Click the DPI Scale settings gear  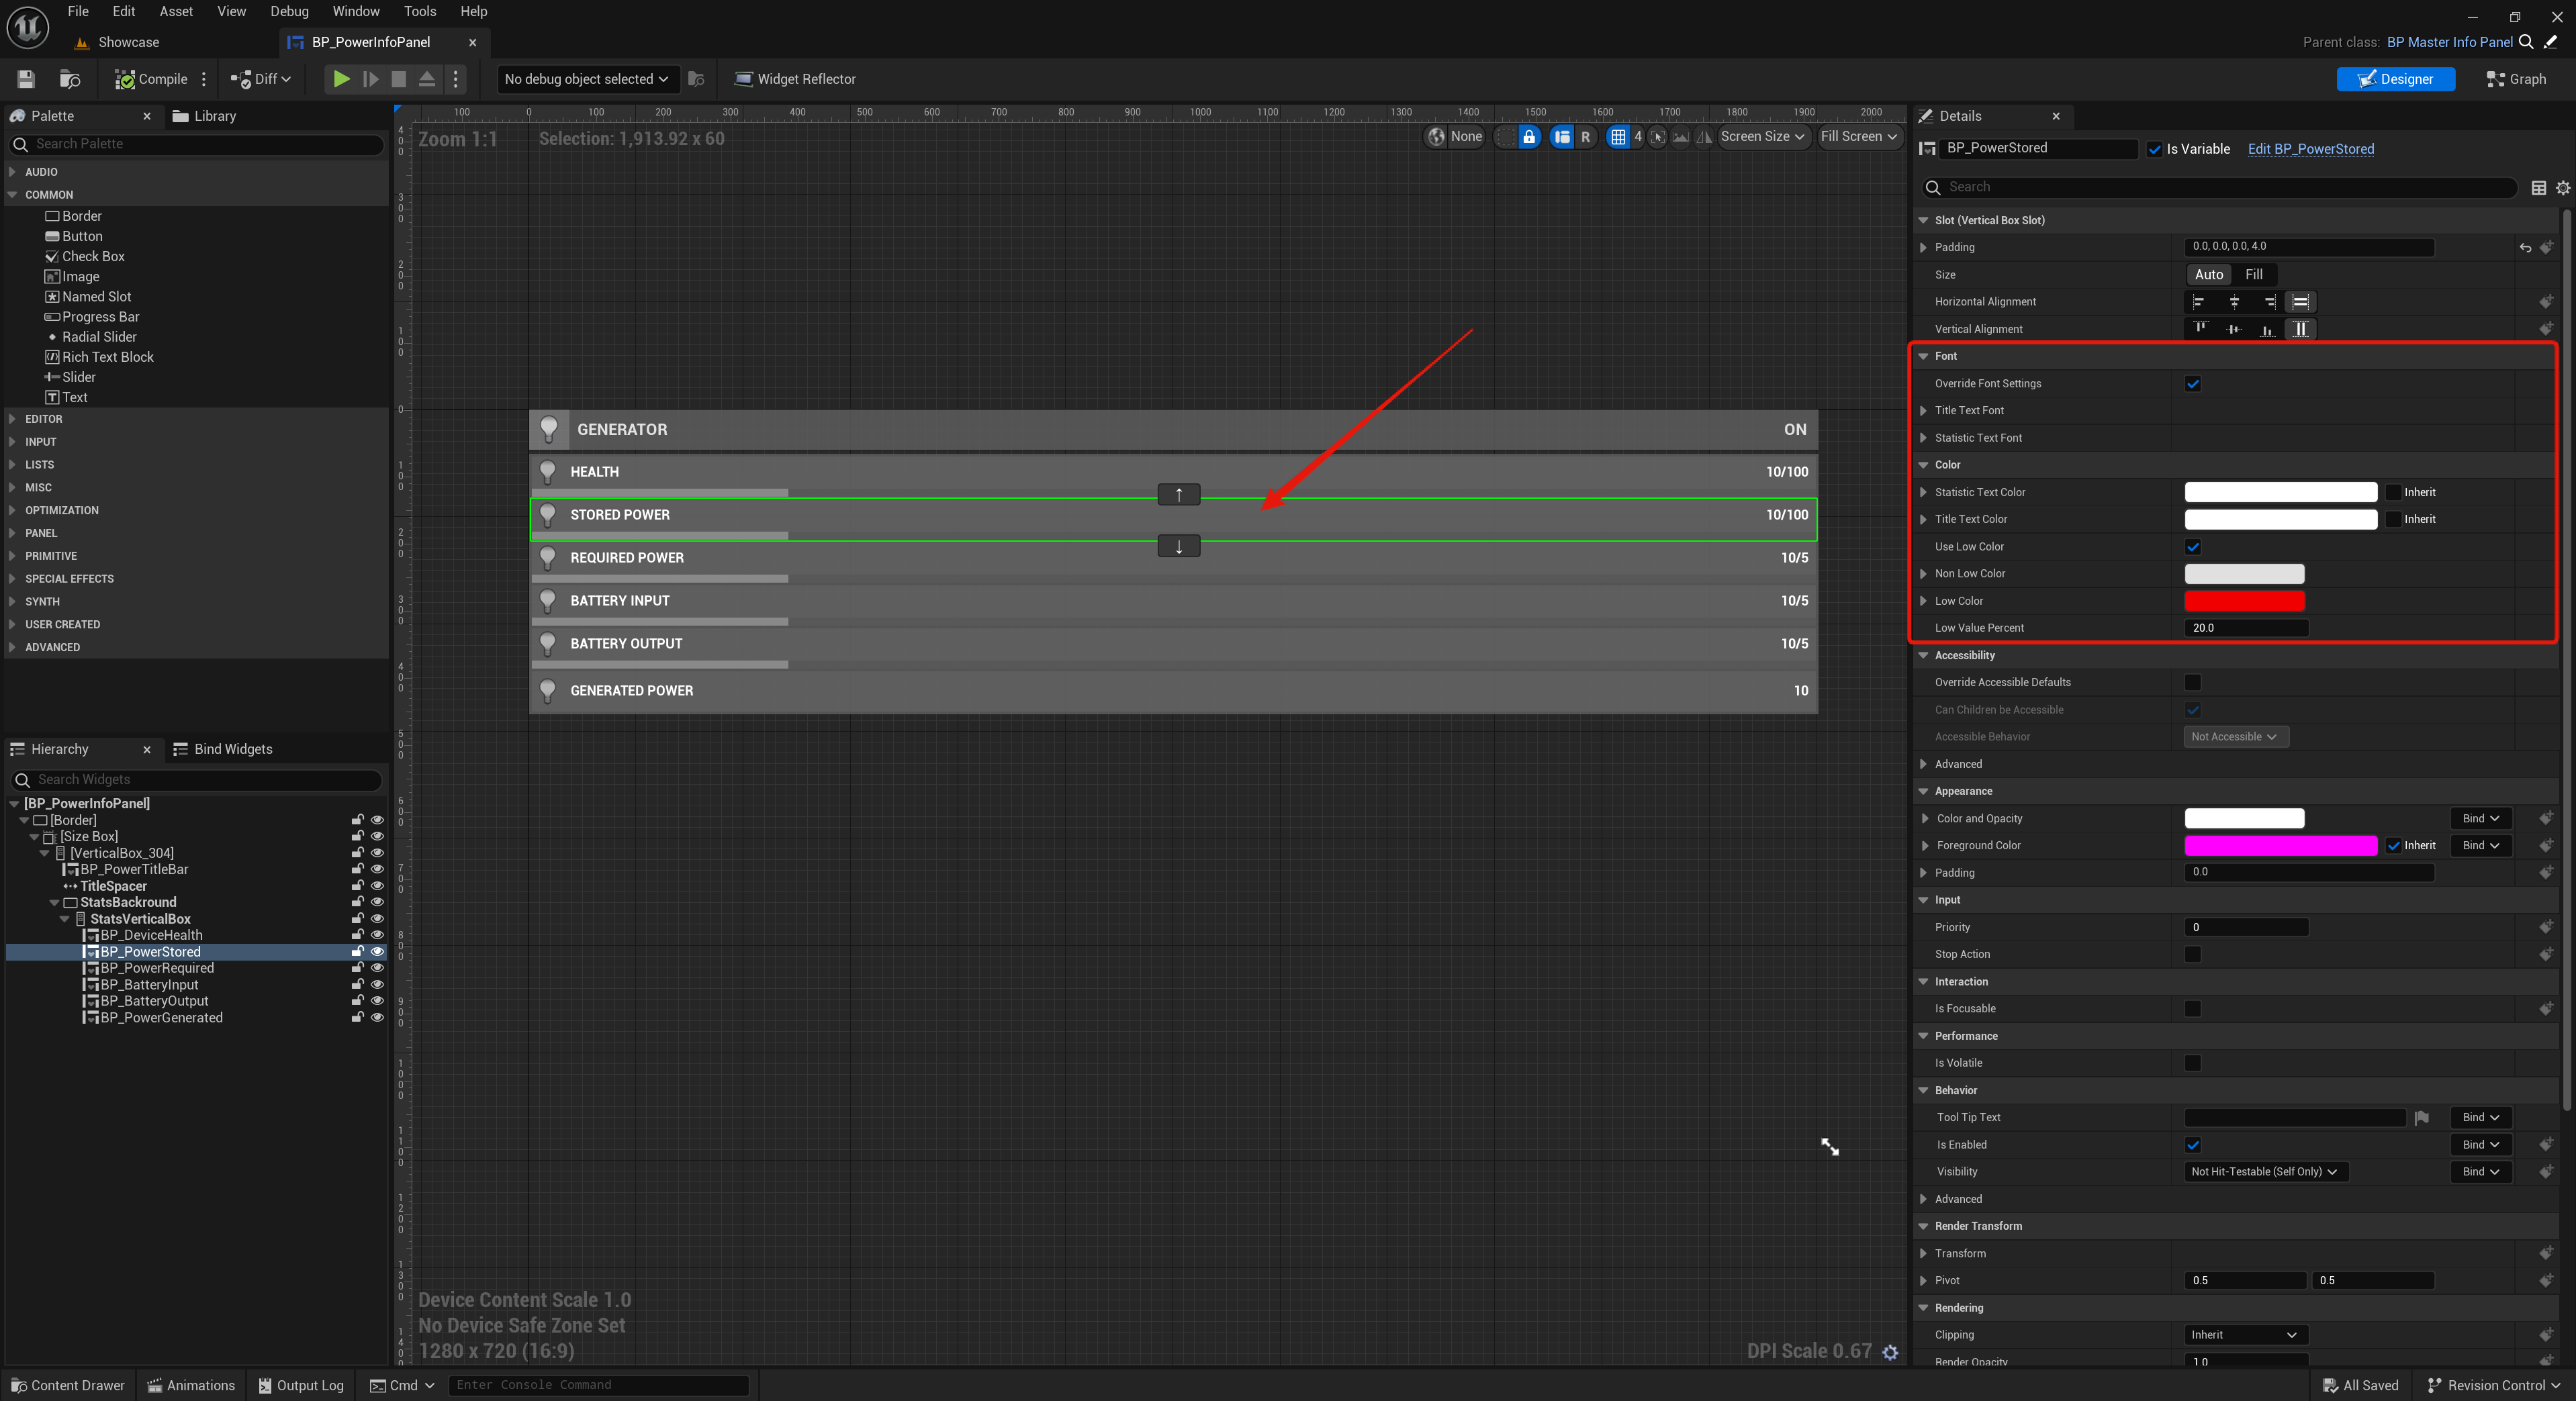coord(1890,1352)
